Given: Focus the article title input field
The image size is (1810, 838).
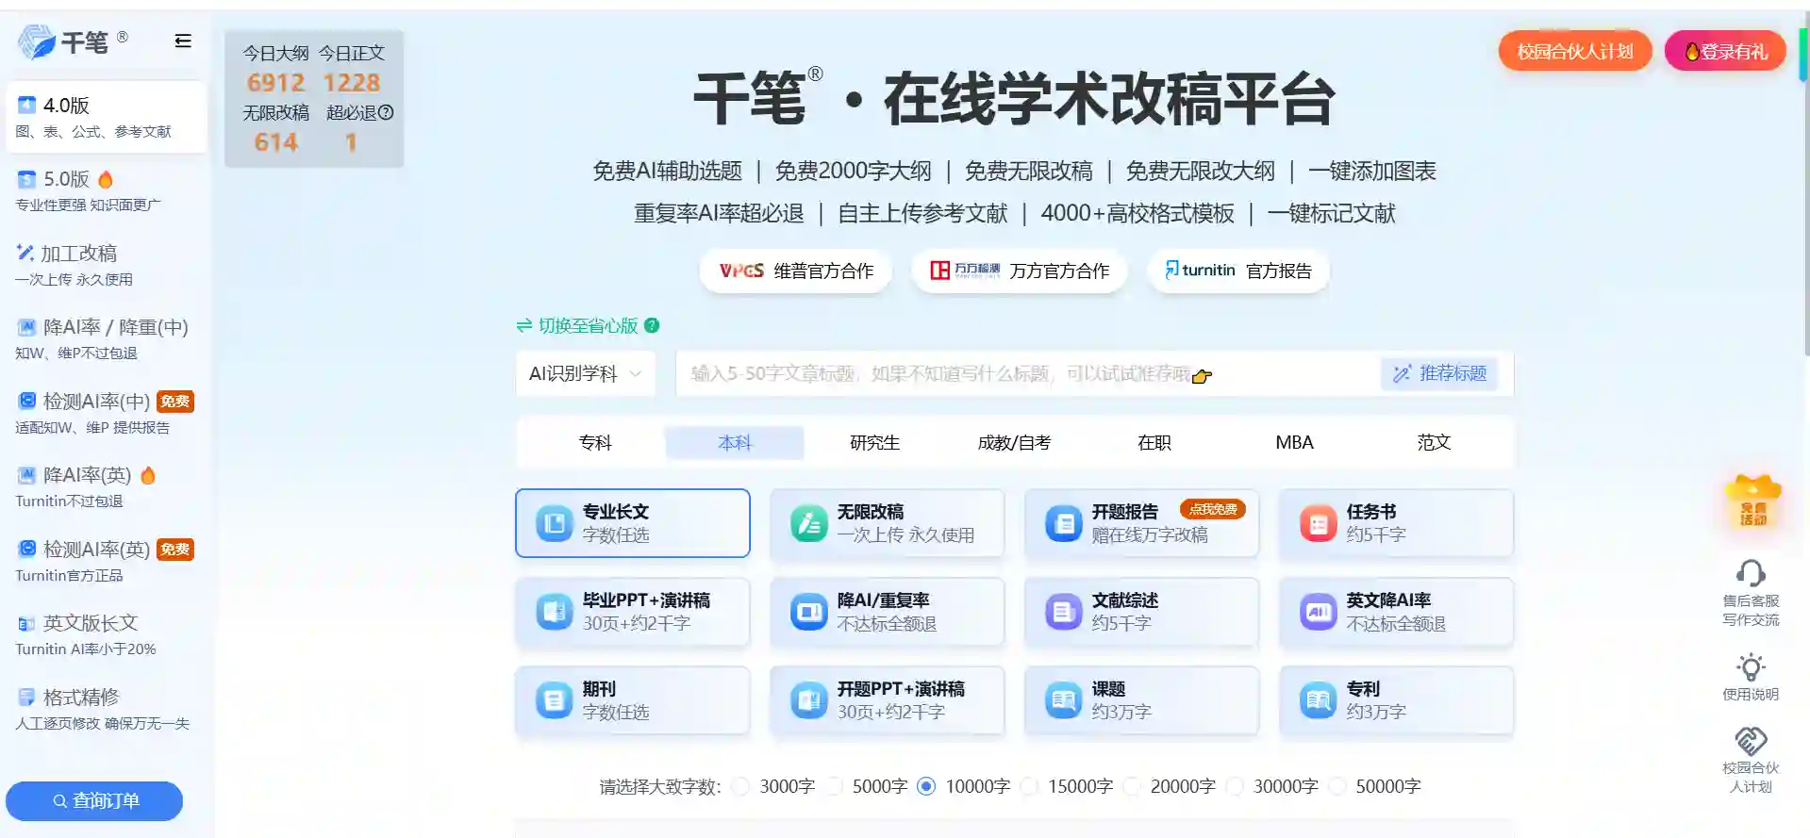Looking at the screenshot, I should click(x=1028, y=374).
